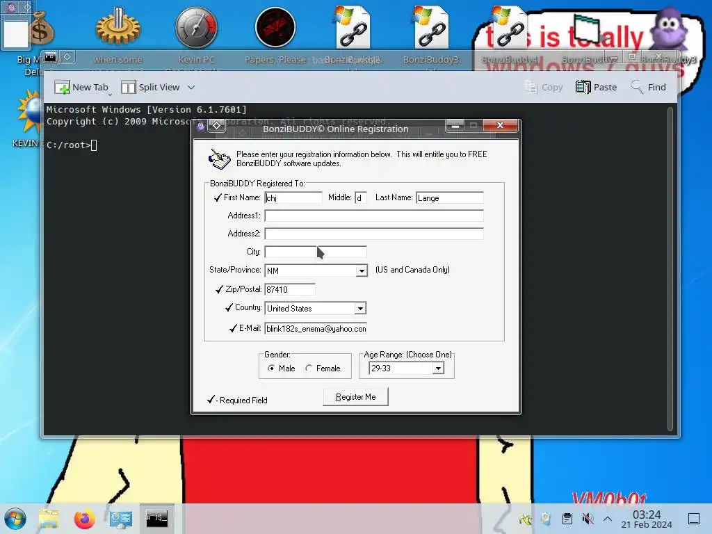Select the City input field
The height and width of the screenshot is (534, 712).
[316, 252]
